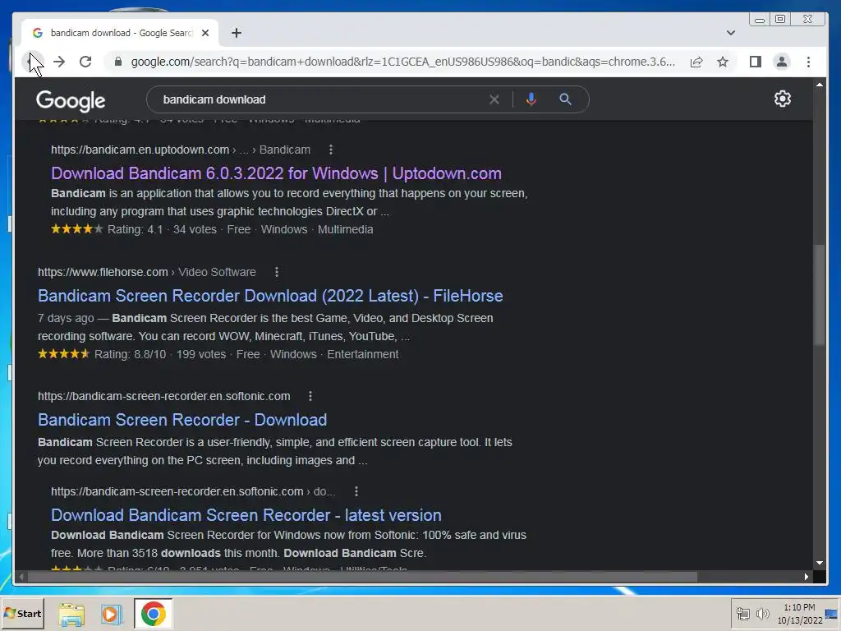841x631 pixels.
Task: Open Download Bandicam Screen Recorder latest version link
Action: [x=246, y=515]
